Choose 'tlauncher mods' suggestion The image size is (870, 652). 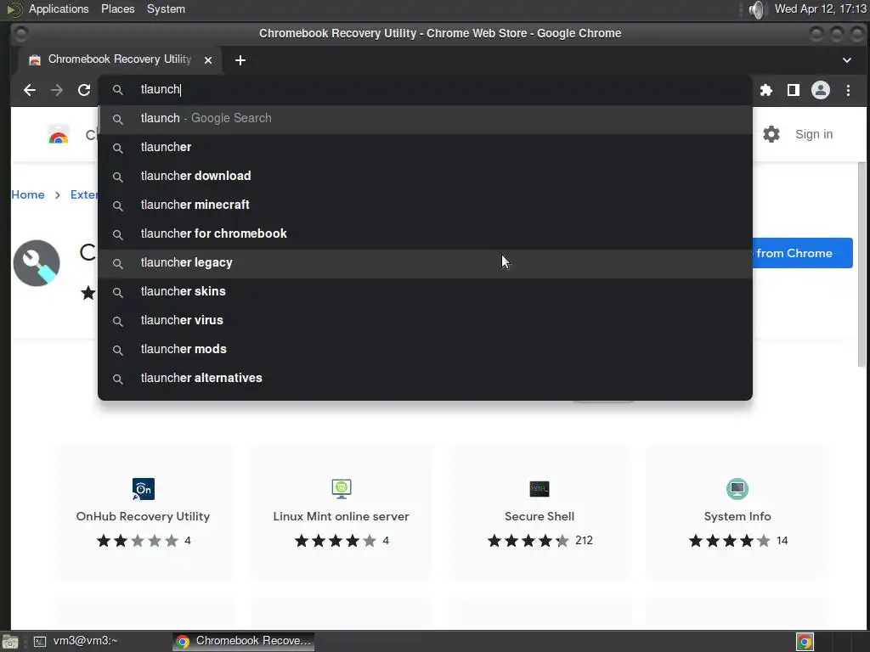tap(425, 349)
